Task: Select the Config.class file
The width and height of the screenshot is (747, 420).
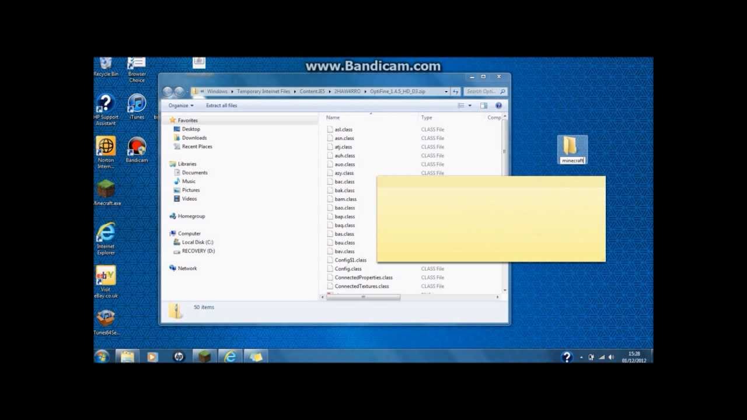Action: coord(348,269)
